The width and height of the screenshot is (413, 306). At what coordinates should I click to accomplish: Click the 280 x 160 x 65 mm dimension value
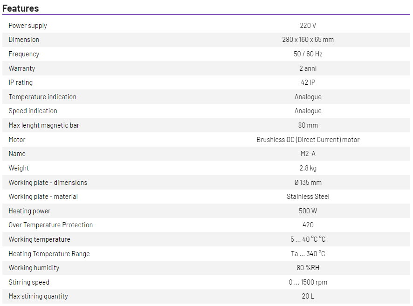click(308, 40)
